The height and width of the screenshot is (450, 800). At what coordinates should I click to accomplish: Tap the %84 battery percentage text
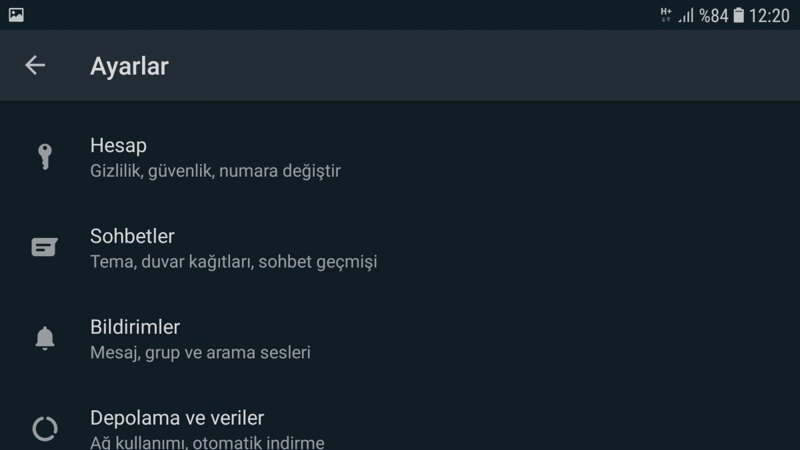[x=713, y=15]
